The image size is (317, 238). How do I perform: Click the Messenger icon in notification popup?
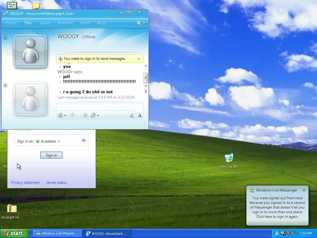pyautogui.click(x=252, y=190)
